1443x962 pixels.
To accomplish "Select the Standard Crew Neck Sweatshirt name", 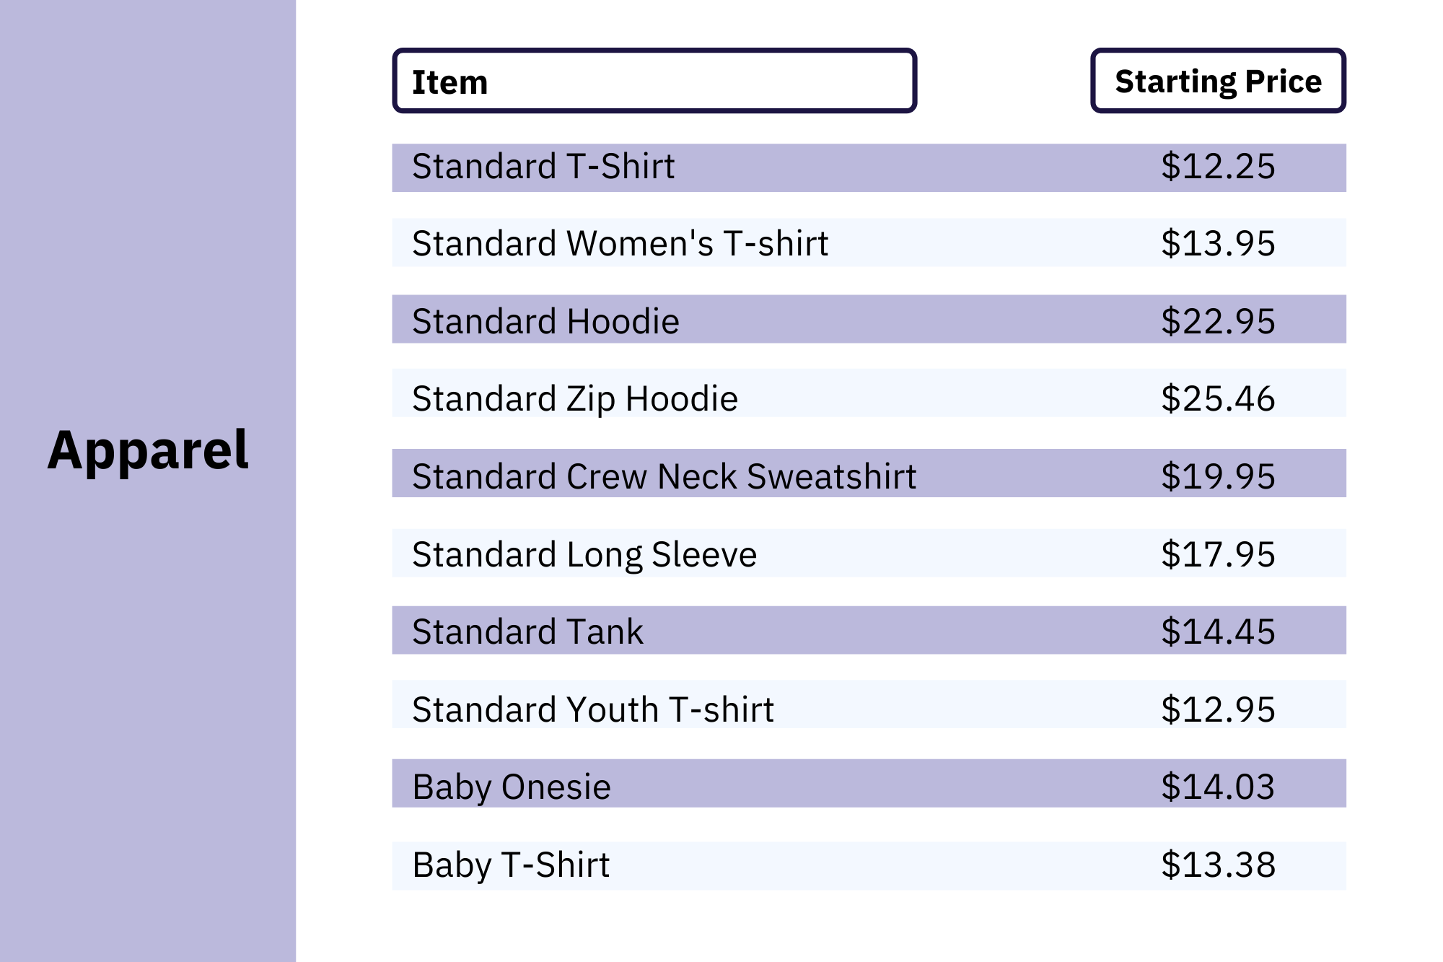I will [664, 477].
